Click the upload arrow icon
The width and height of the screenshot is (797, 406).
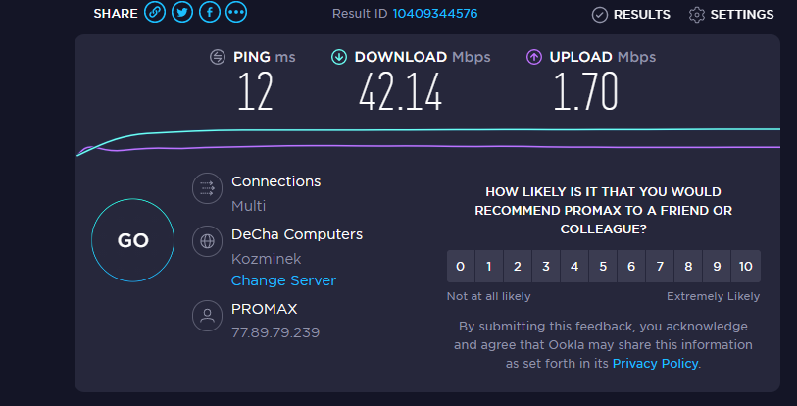point(533,57)
